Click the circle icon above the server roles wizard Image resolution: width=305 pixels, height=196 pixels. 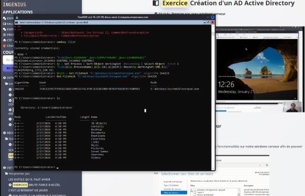click(x=267, y=165)
